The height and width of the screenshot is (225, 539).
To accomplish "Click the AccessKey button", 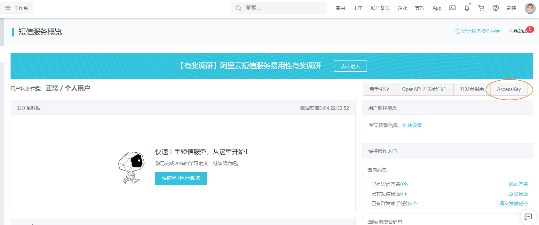I will pos(509,89).
